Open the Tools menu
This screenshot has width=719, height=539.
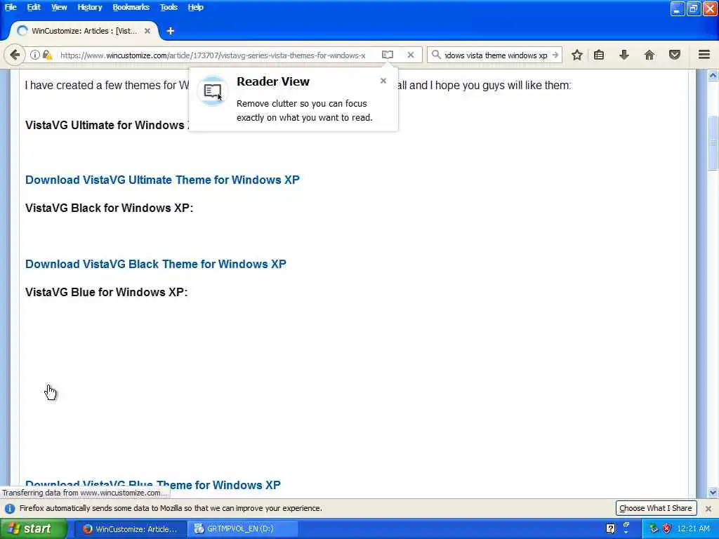[169, 7]
